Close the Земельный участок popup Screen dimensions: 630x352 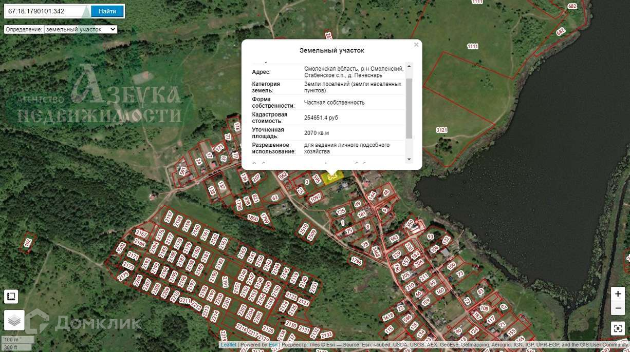416,45
